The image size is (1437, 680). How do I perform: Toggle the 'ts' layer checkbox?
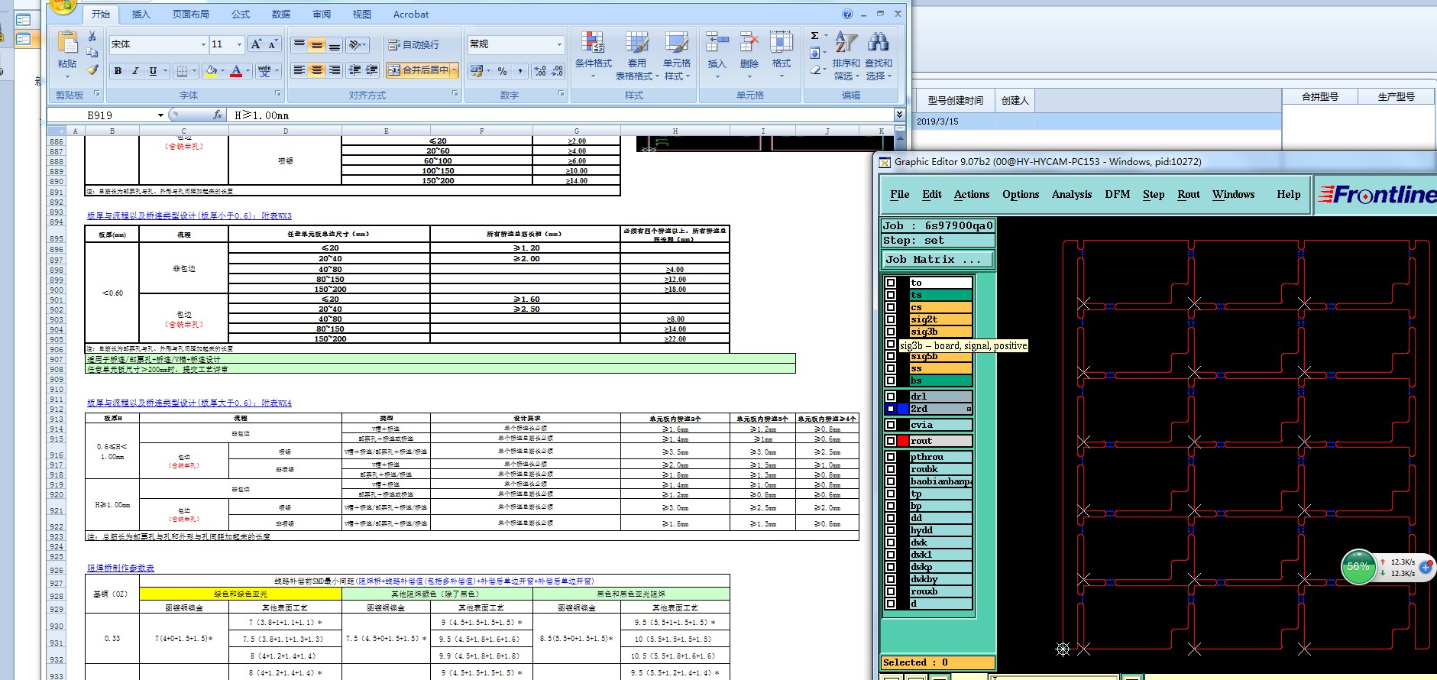(x=891, y=295)
